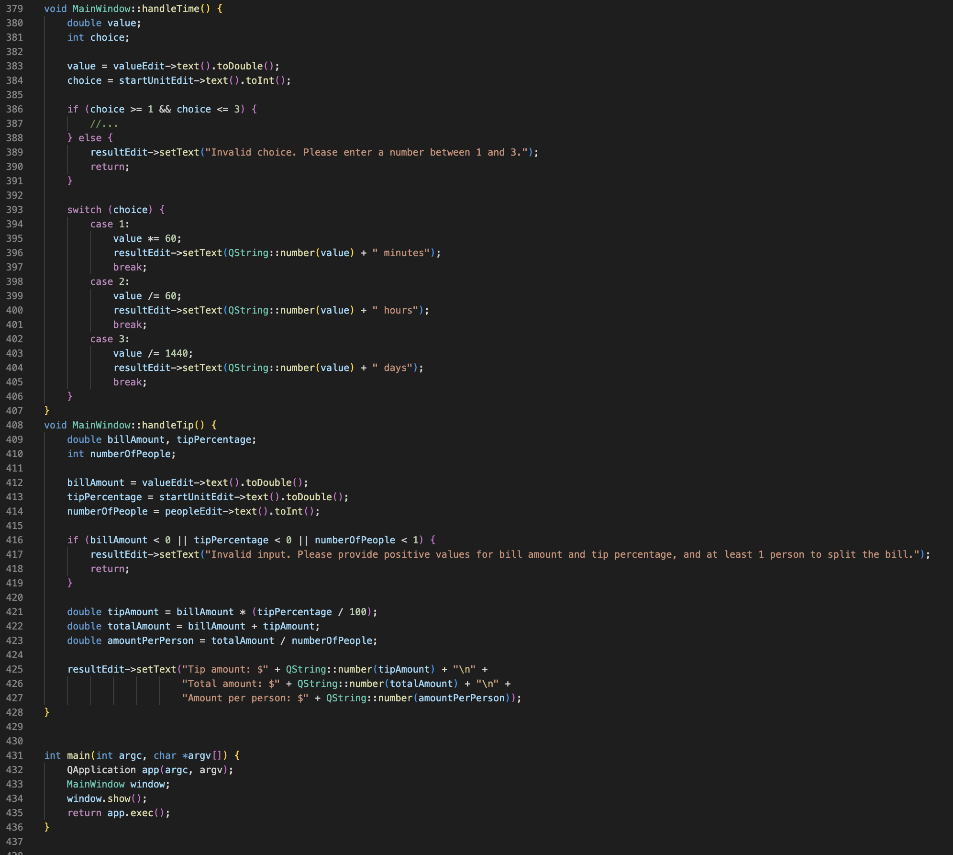This screenshot has height=855, width=953.
Task: Click the case 3 label on line 402
Action: coord(109,339)
